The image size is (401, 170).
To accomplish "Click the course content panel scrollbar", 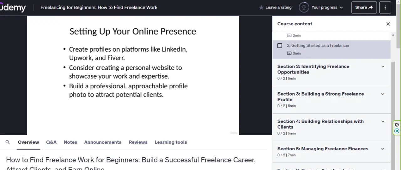I will coord(393,116).
